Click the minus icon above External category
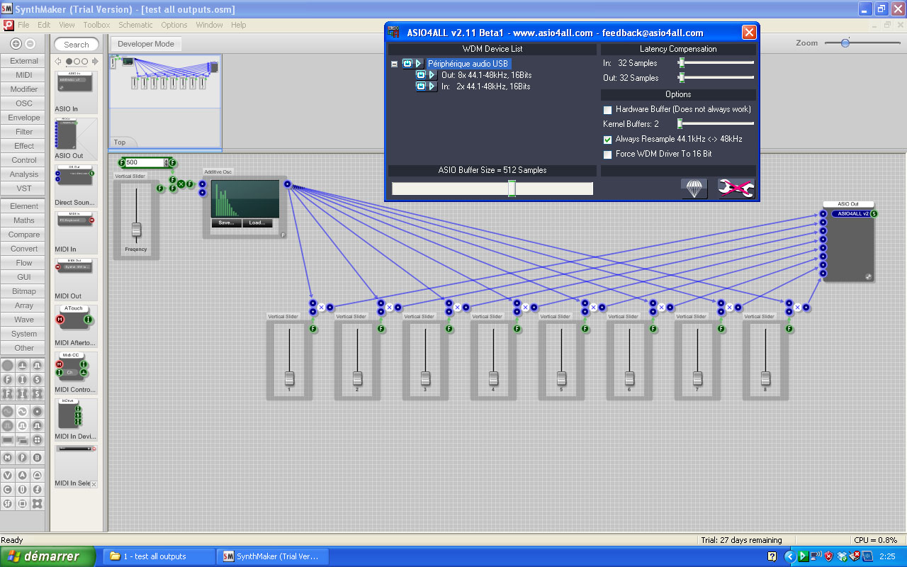 30,44
